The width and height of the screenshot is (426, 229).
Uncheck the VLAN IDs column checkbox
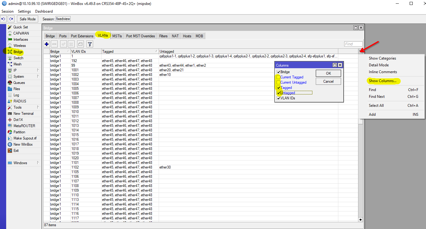tap(278, 98)
